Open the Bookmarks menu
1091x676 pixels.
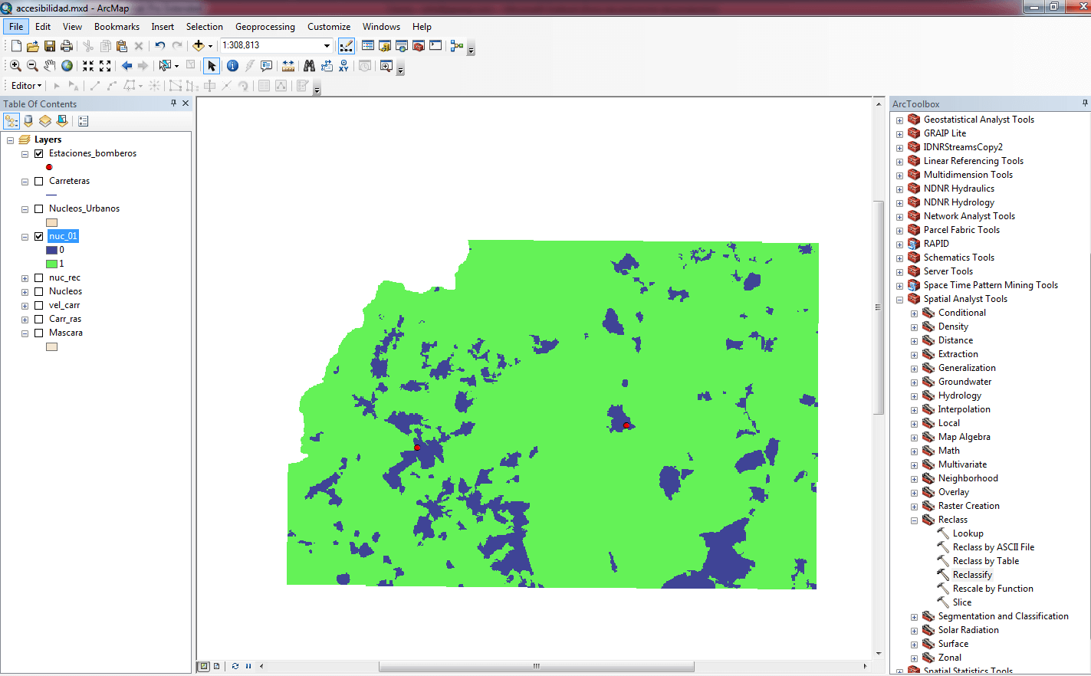pos(117,27)
